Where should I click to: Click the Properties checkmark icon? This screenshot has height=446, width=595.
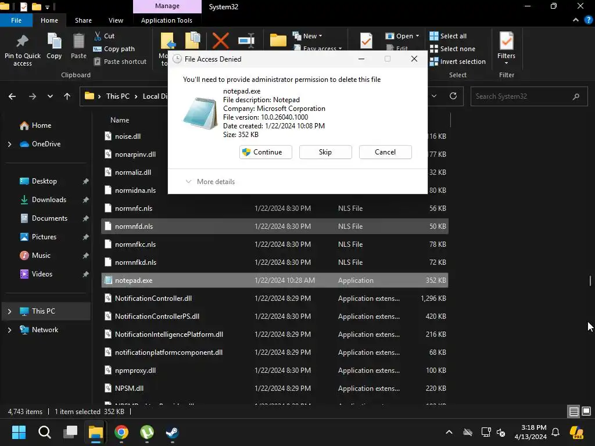[366, 41]
